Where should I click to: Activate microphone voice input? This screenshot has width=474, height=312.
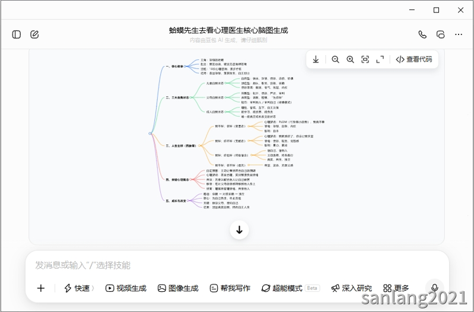click(434, 288)
